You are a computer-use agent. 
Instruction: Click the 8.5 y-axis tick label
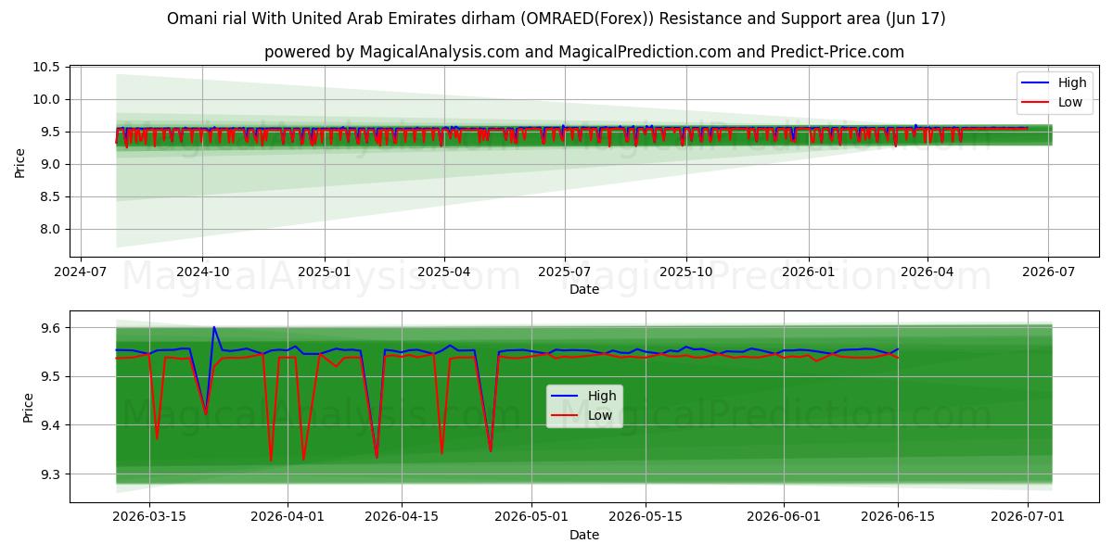[51, 197]
